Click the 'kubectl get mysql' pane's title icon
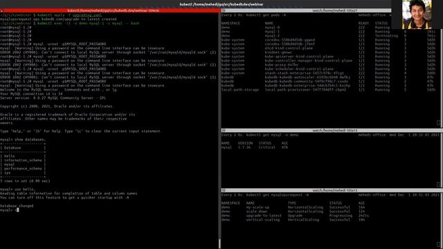Image resolution: width=443 pixels, height=249 pixels. (224, 131)
